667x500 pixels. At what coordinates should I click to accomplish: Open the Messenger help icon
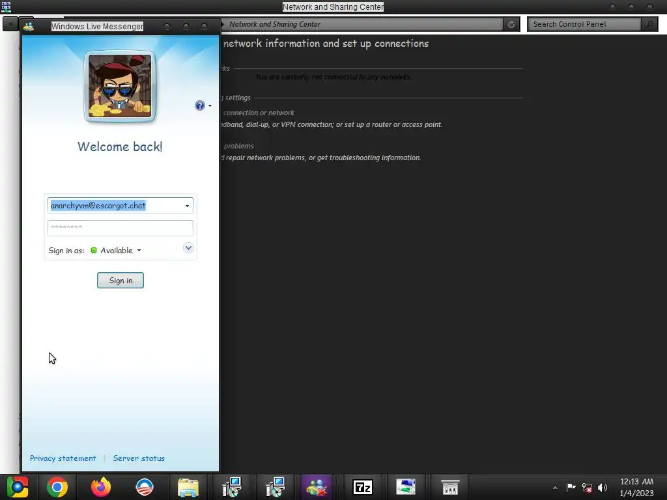[200, 105]
